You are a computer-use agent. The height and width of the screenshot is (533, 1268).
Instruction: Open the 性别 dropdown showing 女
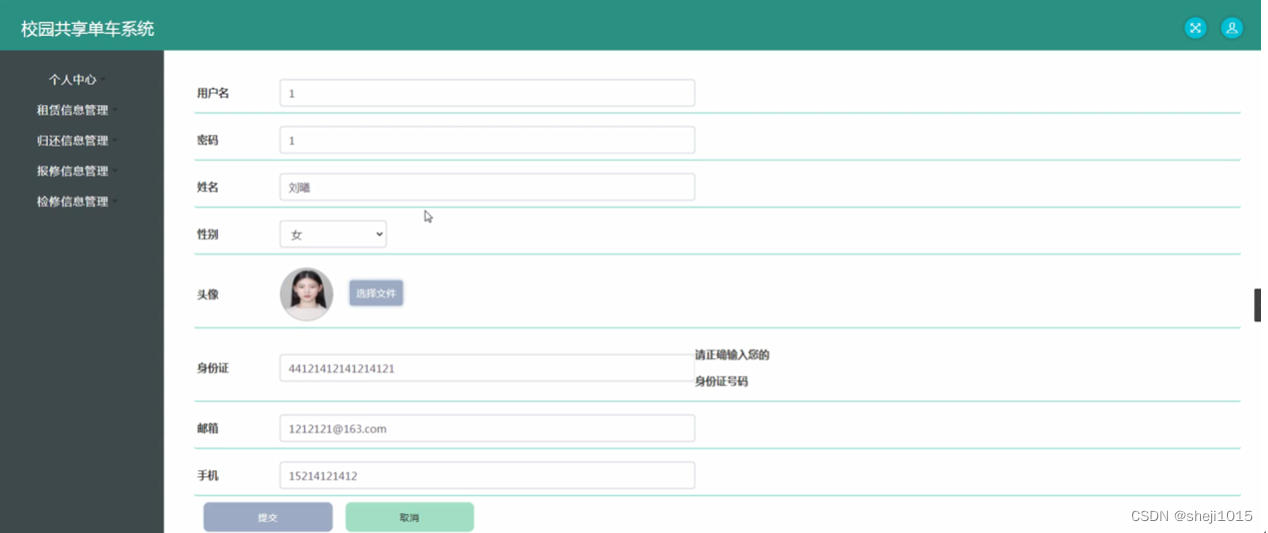coord(333,235)
